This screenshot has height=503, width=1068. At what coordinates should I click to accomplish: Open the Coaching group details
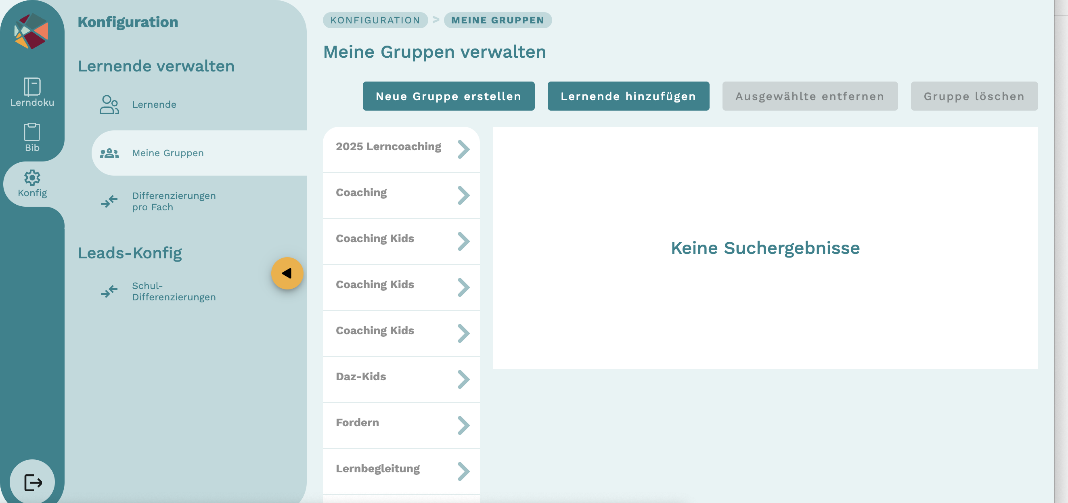pyautogui.click(x=464, y=195)
